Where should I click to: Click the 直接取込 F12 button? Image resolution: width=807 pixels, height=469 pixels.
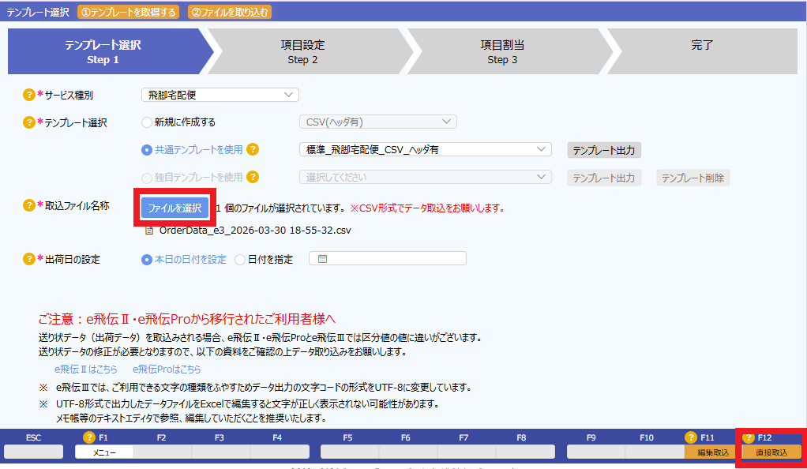[x=771, y=452]
